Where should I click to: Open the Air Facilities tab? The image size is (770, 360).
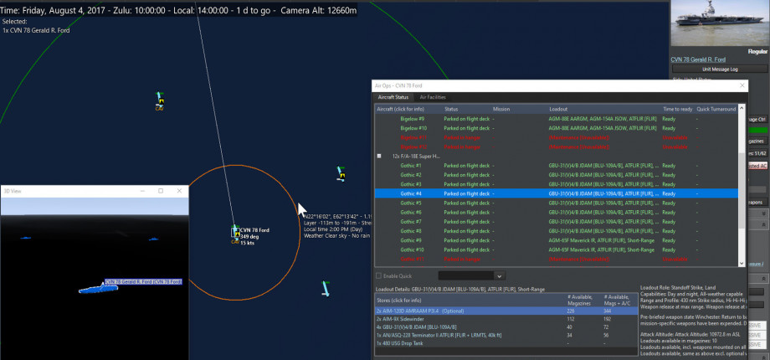[x=433, y=97]
